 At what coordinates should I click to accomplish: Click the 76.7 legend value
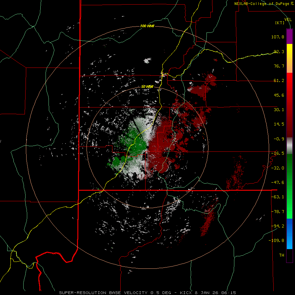coord(279,66)
